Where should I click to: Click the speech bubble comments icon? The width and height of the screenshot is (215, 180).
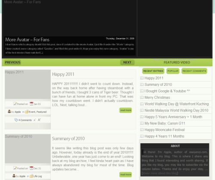coord(16,120)
